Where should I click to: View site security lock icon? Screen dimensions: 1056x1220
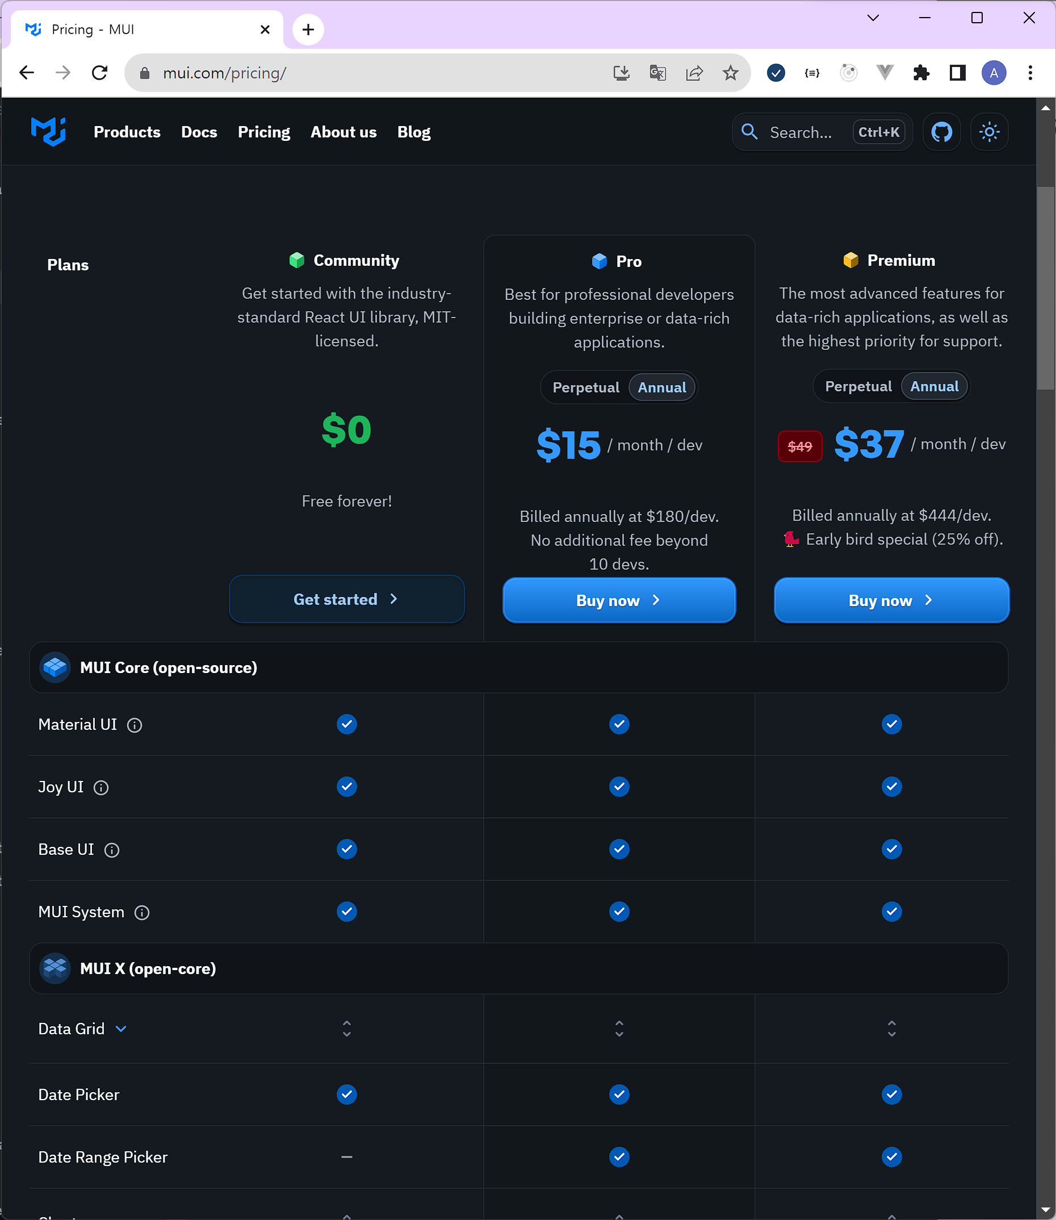point(144,73)
